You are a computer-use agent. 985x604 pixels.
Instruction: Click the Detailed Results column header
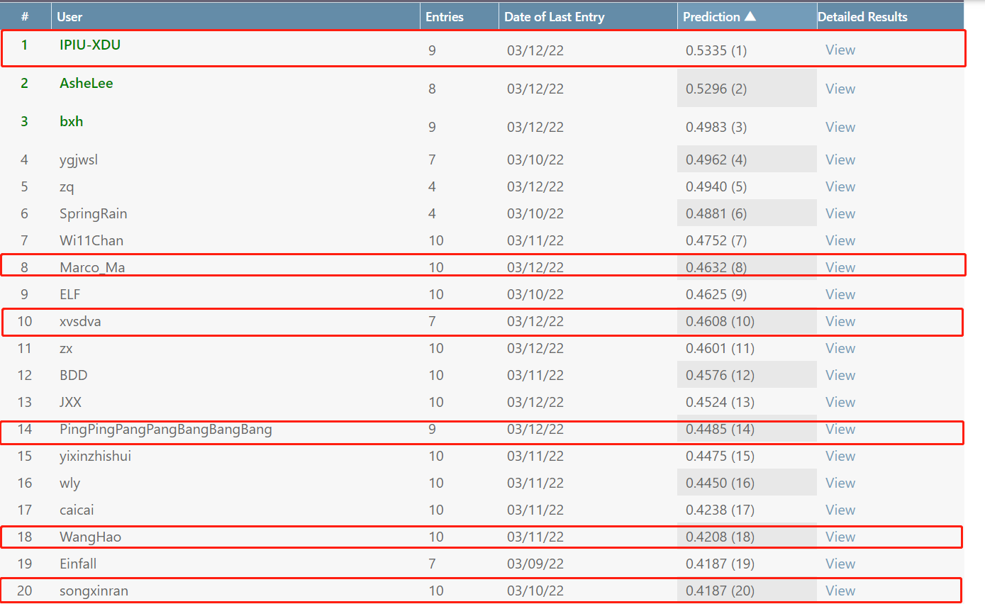click(862, 16)
